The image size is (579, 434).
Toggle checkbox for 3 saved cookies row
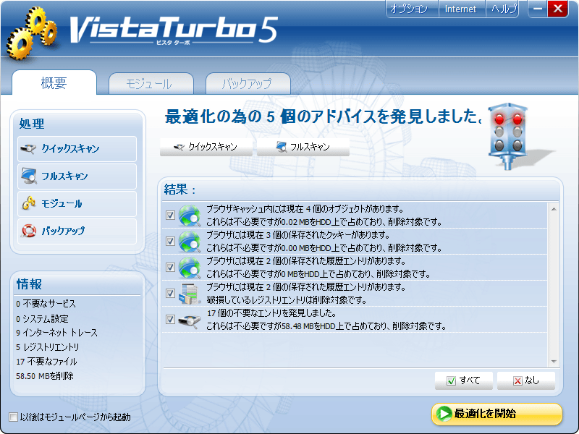(x=170, y=242)
